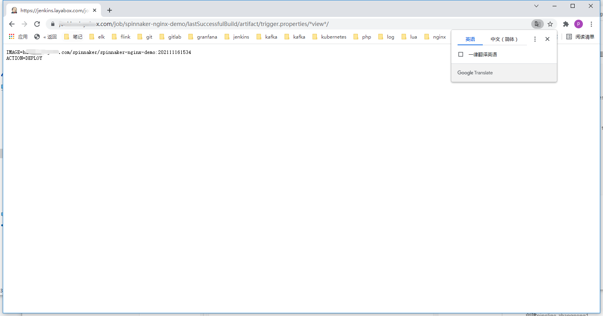The image size is (603, 316).
Task: Select the 英语 tab in Translate popup
Action: tap(470, 39)
